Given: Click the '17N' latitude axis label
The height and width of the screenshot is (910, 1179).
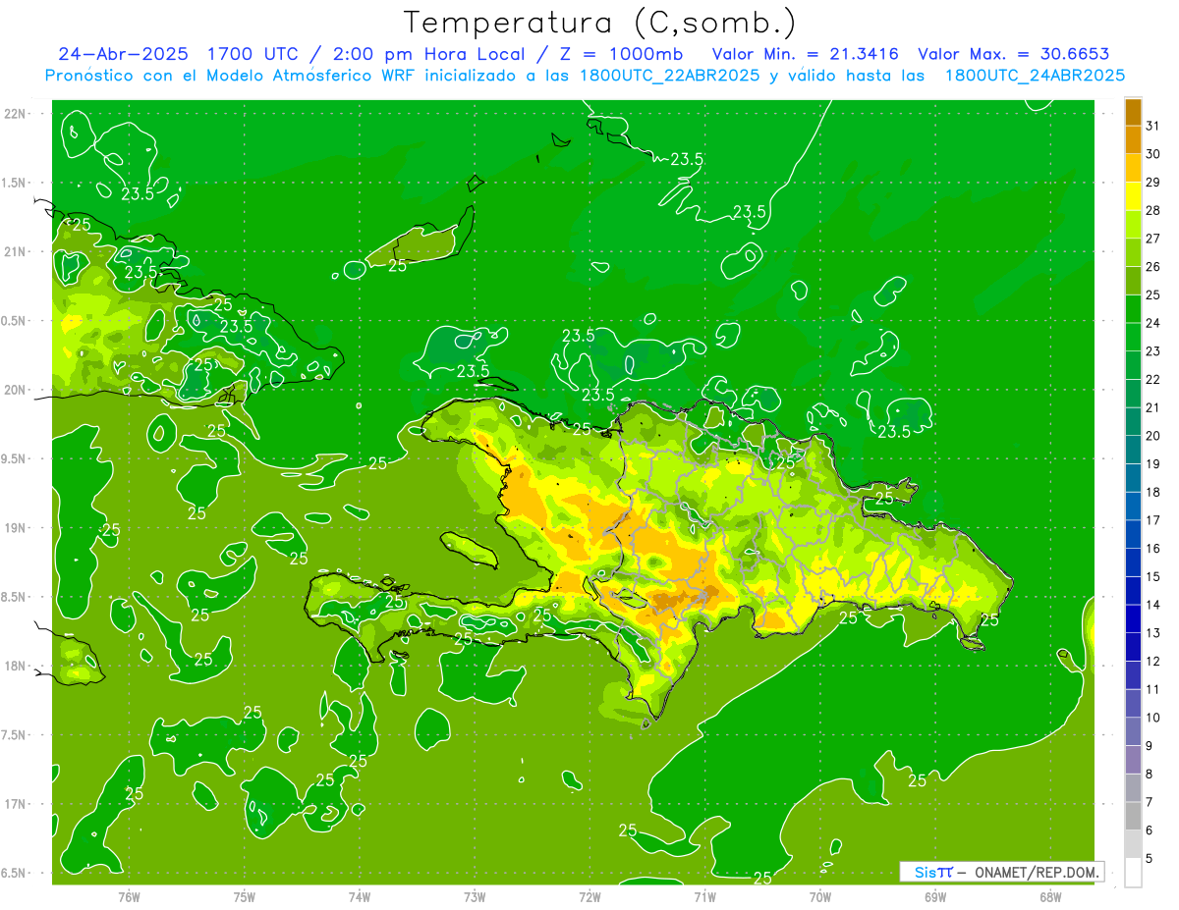Looking at the screenshot, I should (15, 804).
